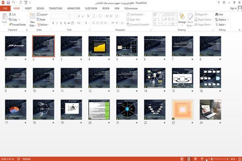The height and width of the screenshot is (161, 242).
Task: Click the Redo icon in quick access toolbar
Action: click(21, 3)
